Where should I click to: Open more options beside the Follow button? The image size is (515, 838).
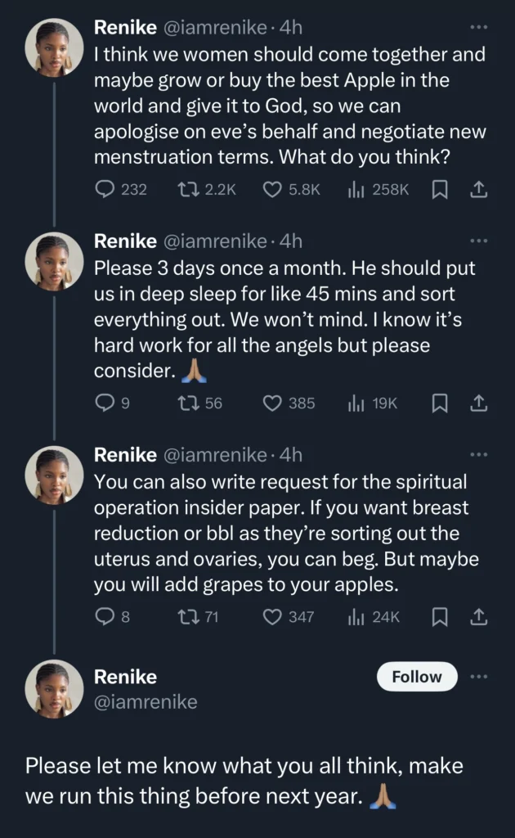click(479, 677)
